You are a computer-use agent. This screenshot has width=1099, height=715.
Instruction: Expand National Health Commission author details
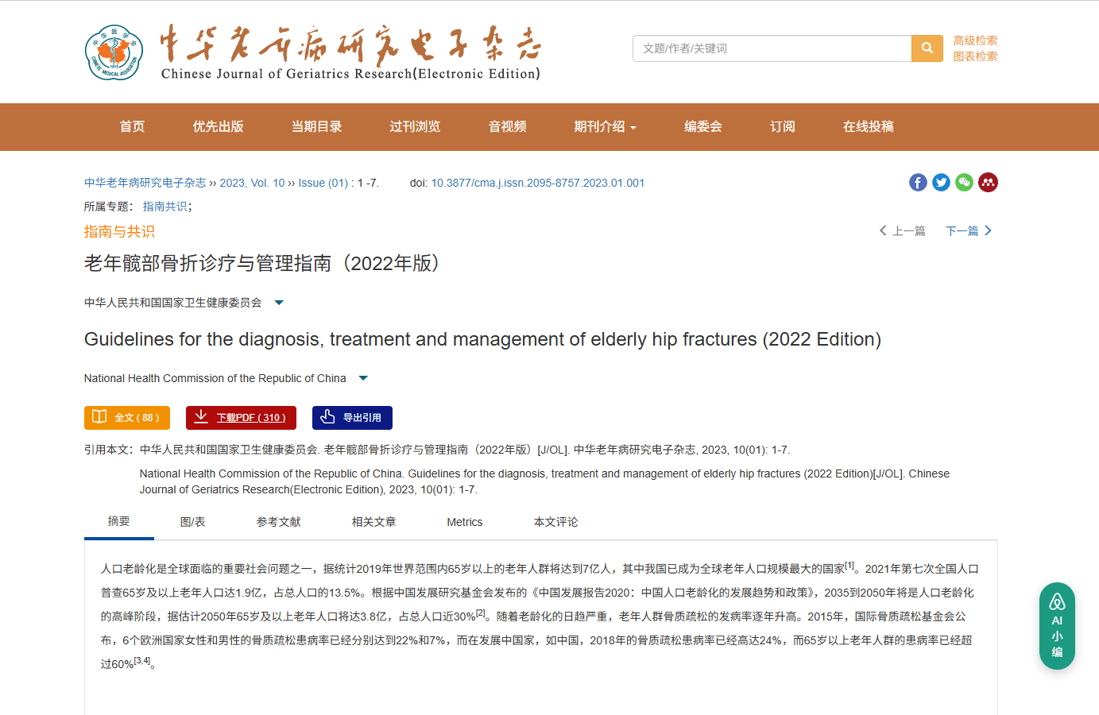point(363,378)
